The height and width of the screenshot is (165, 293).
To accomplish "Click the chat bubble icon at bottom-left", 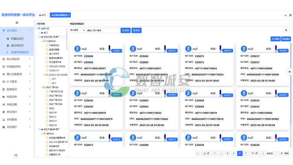I will click(x=16, y=155).
